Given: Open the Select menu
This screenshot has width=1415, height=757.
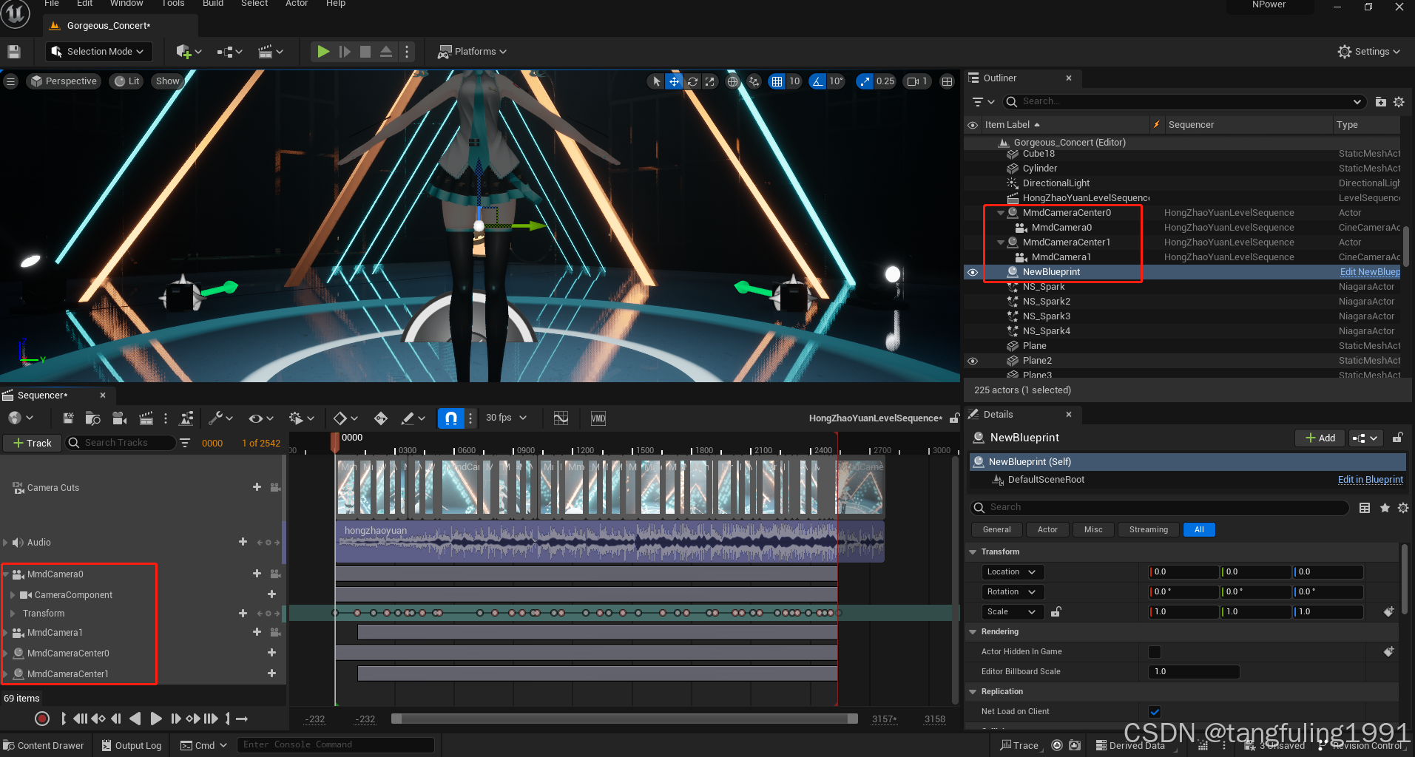Looking at the screenshot, I should click(x=254, y=4).
